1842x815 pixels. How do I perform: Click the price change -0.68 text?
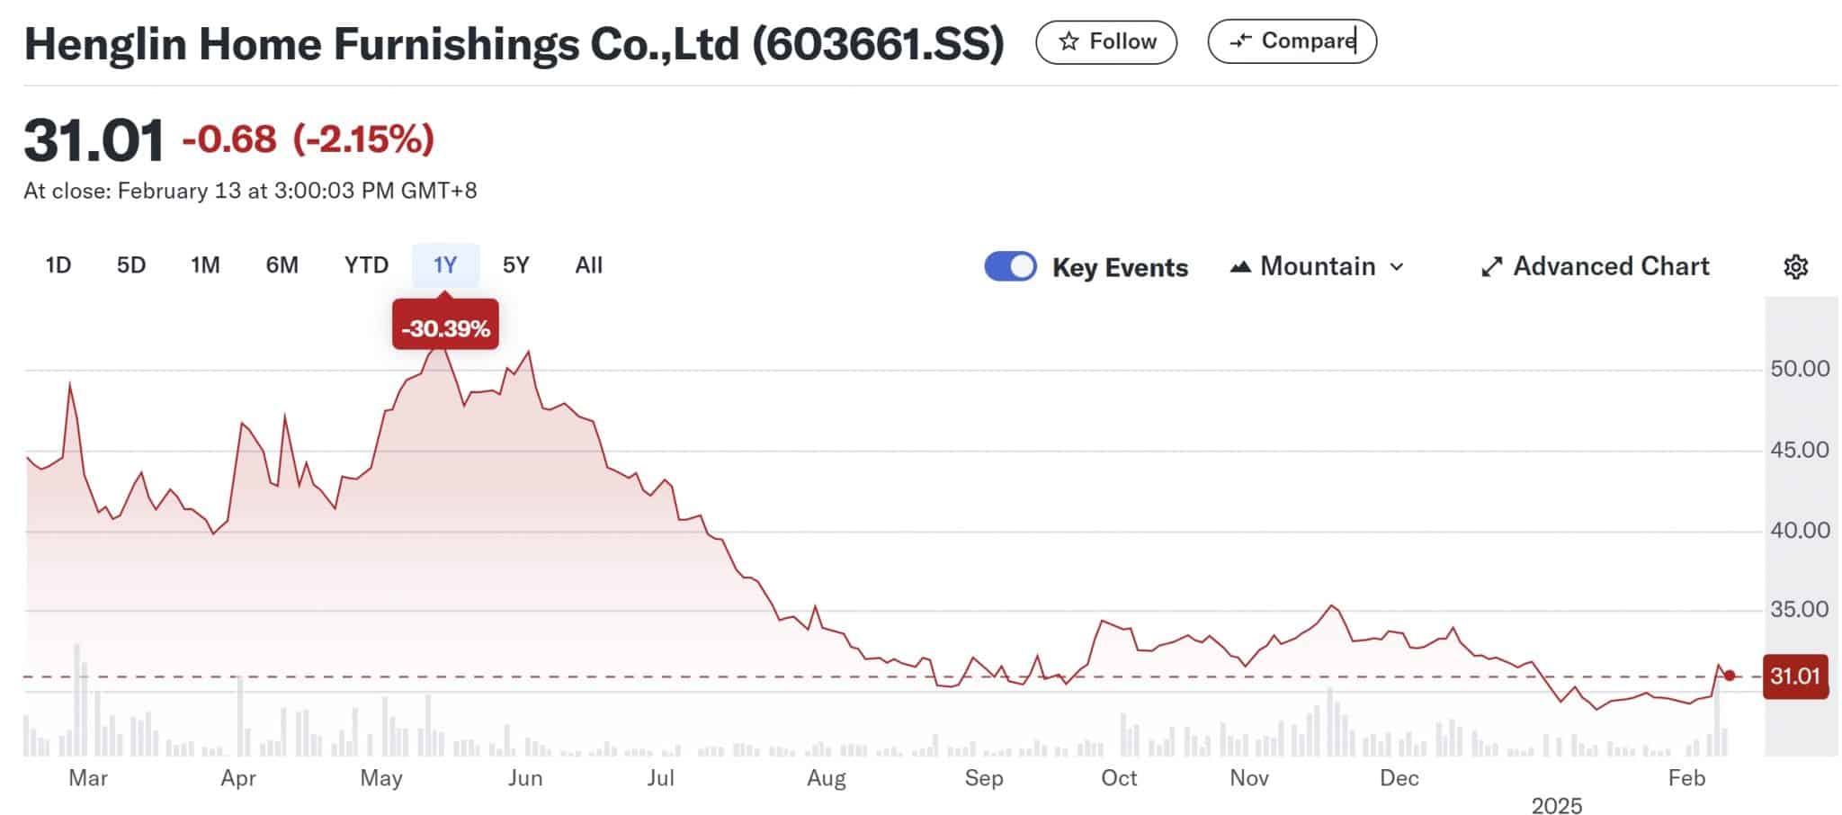click(229, 139)
